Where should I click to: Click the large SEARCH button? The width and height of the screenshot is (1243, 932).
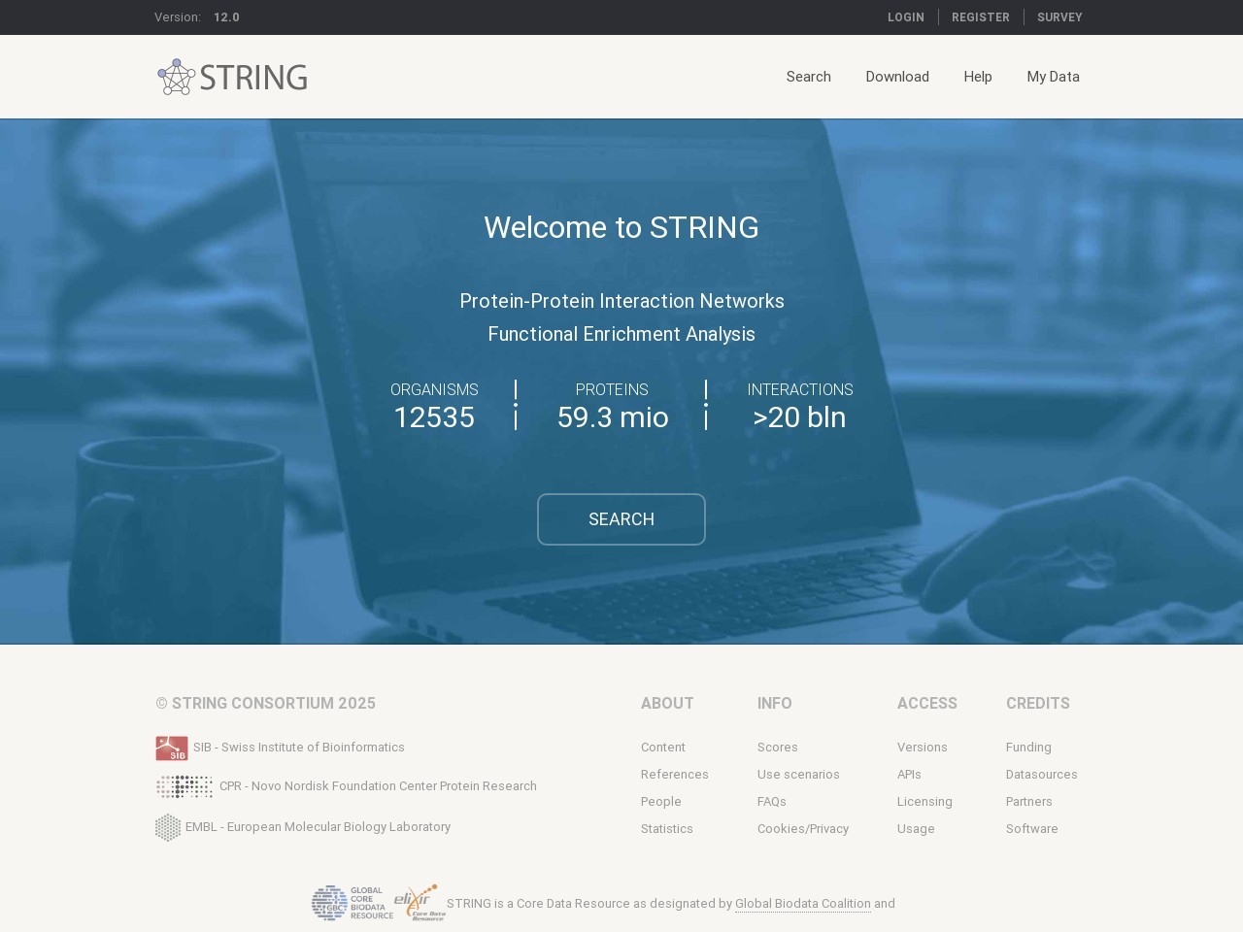click(x=621, y=519)
